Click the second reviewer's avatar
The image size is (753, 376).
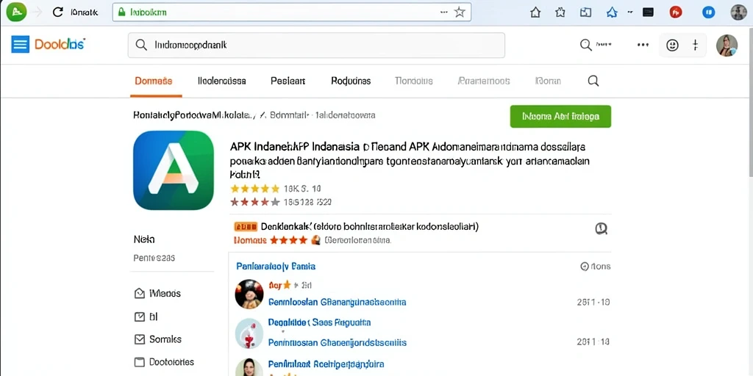(249, 333)
